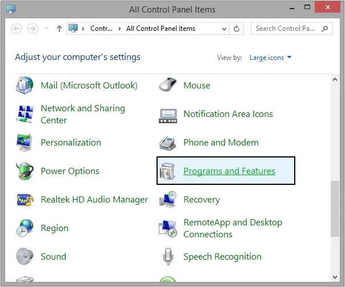Open Realtek HD Audio Manager link

tap(94, 200)
